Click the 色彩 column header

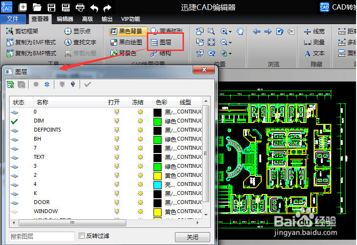[164, 102]
